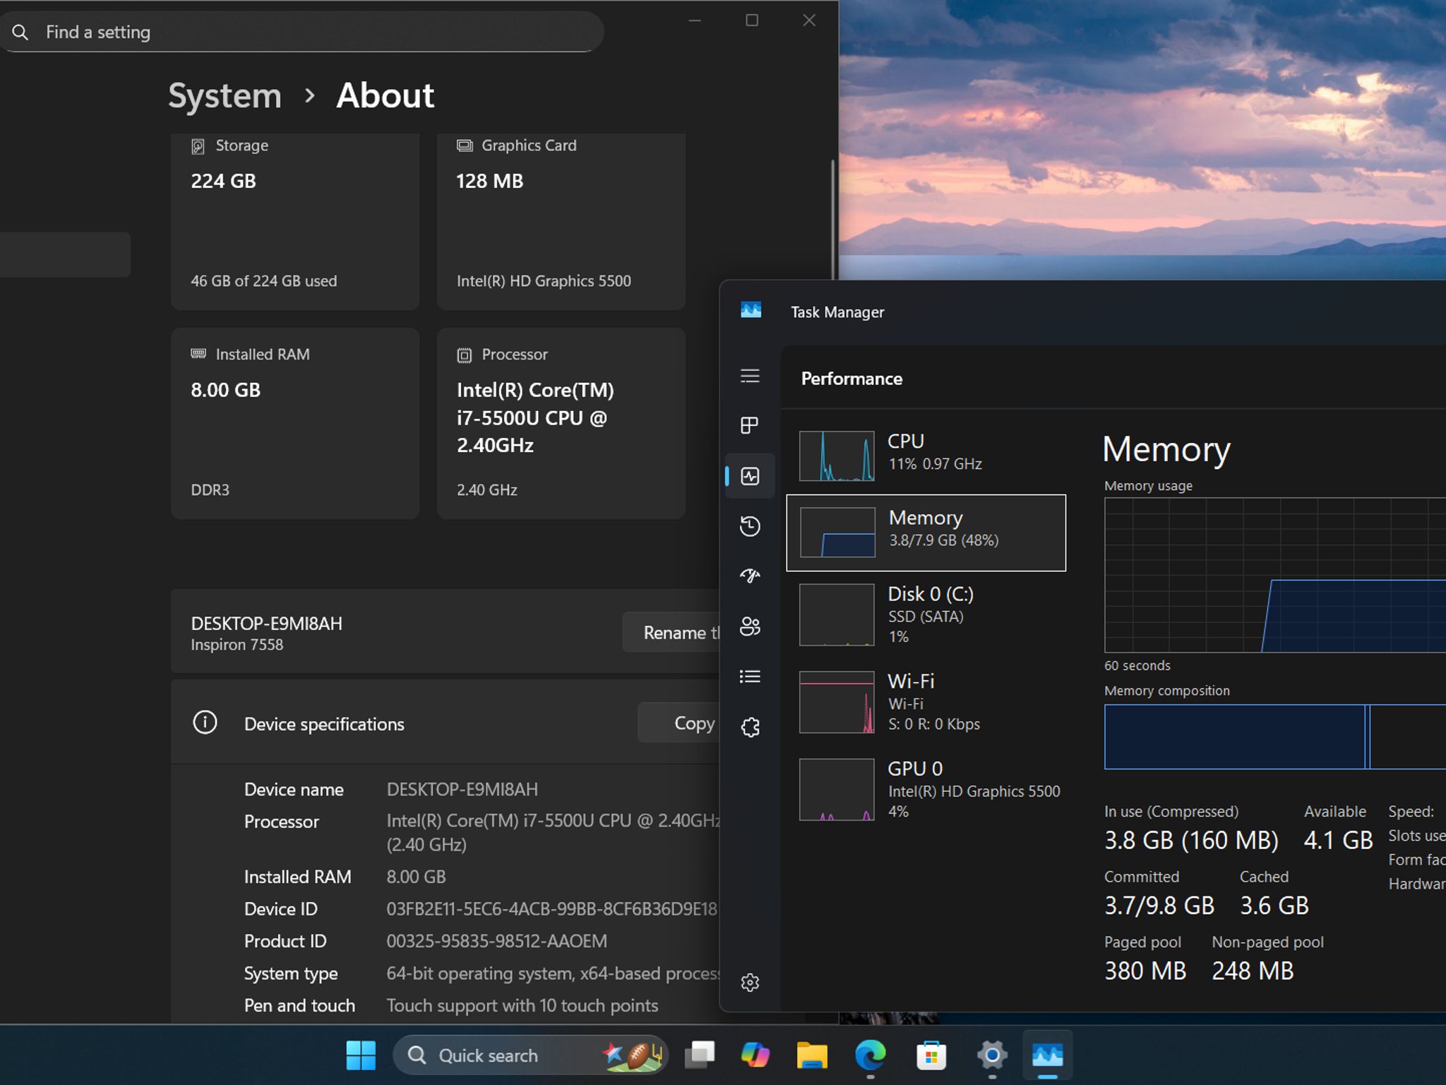Open the Storage 224 GB card

[295, 221]
